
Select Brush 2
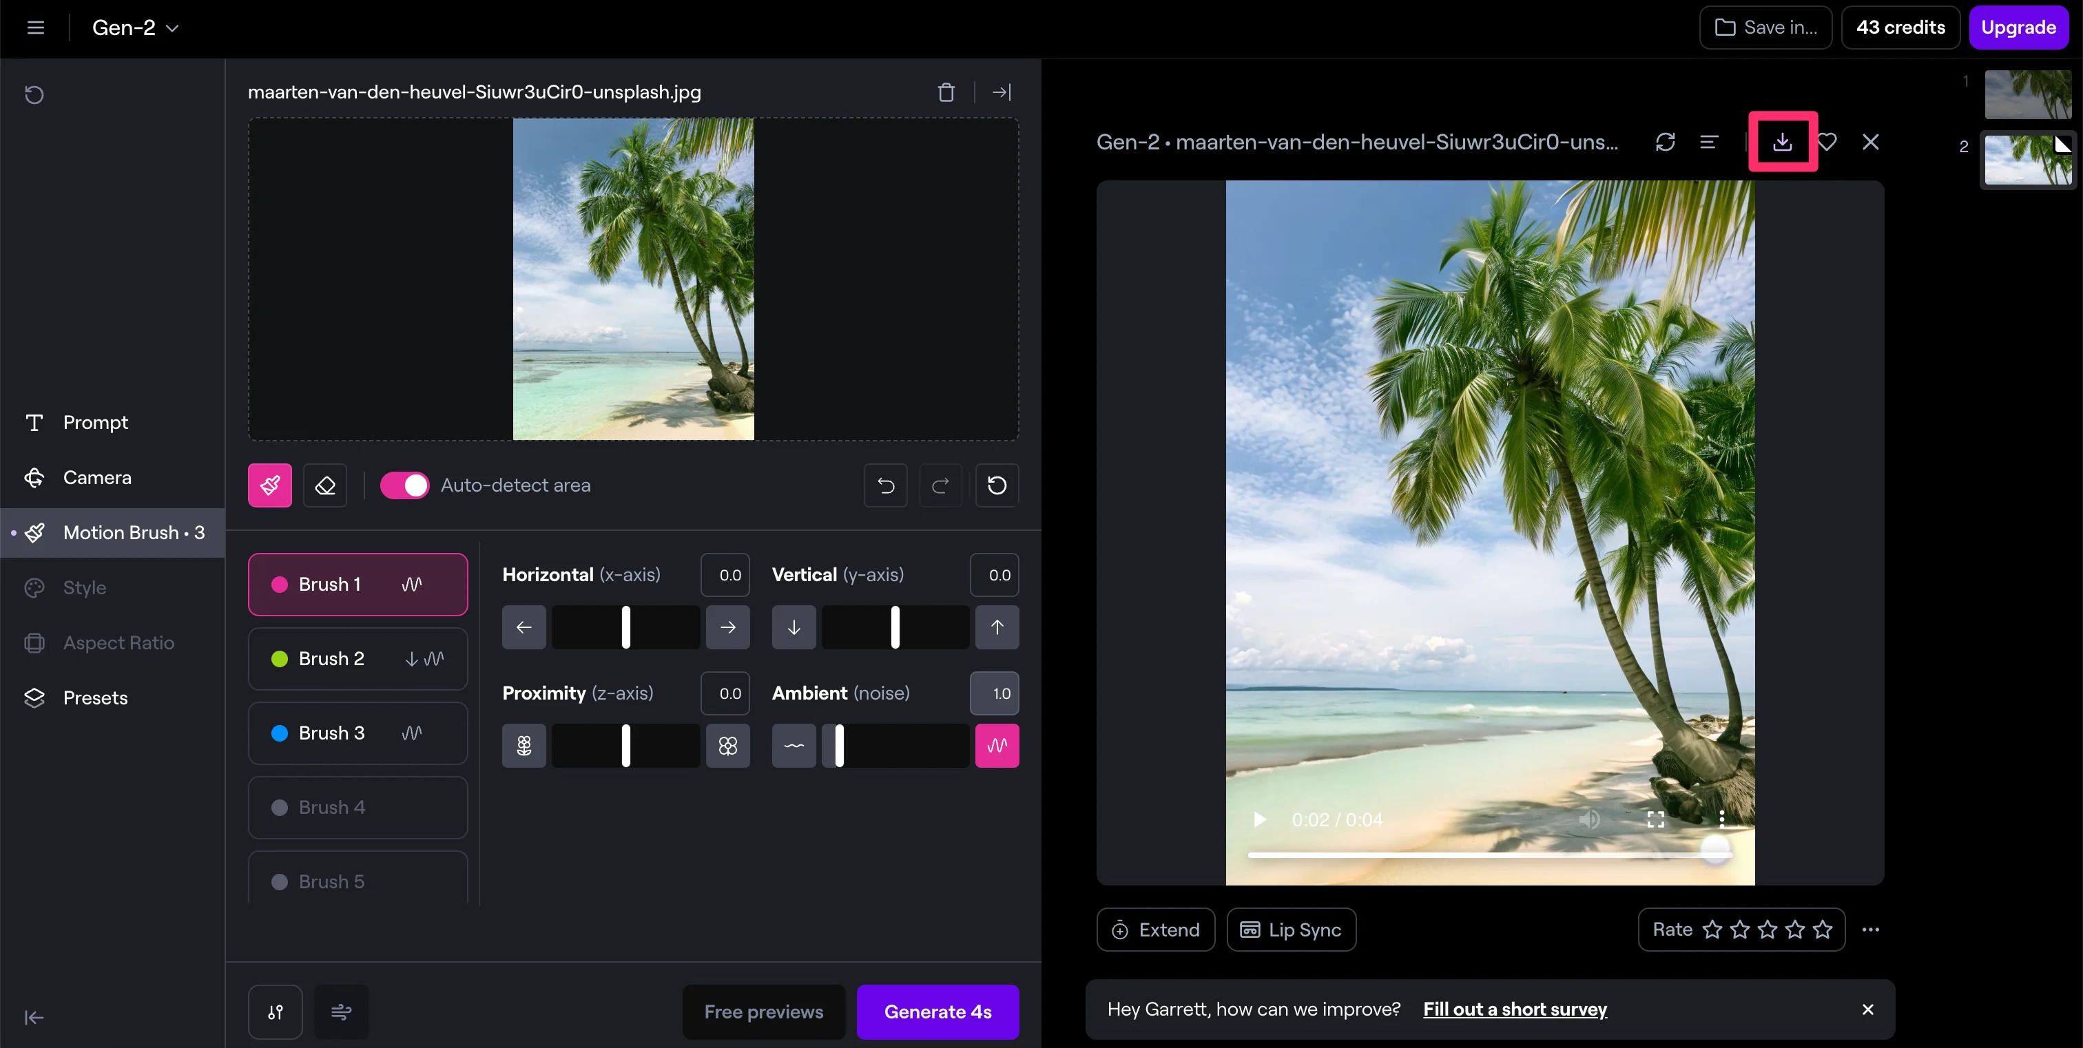357,658
